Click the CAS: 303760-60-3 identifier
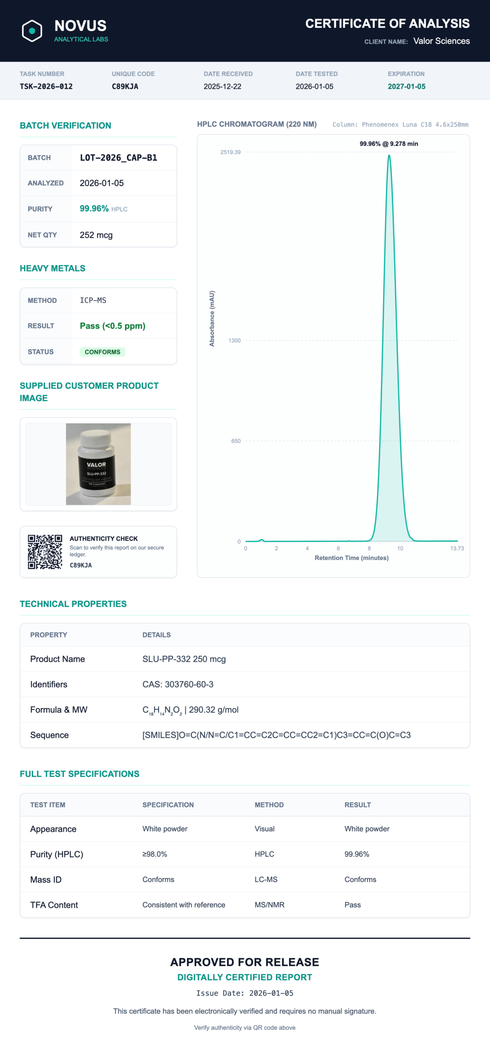Screen dimensions: 490x1052 coord(178,684)
